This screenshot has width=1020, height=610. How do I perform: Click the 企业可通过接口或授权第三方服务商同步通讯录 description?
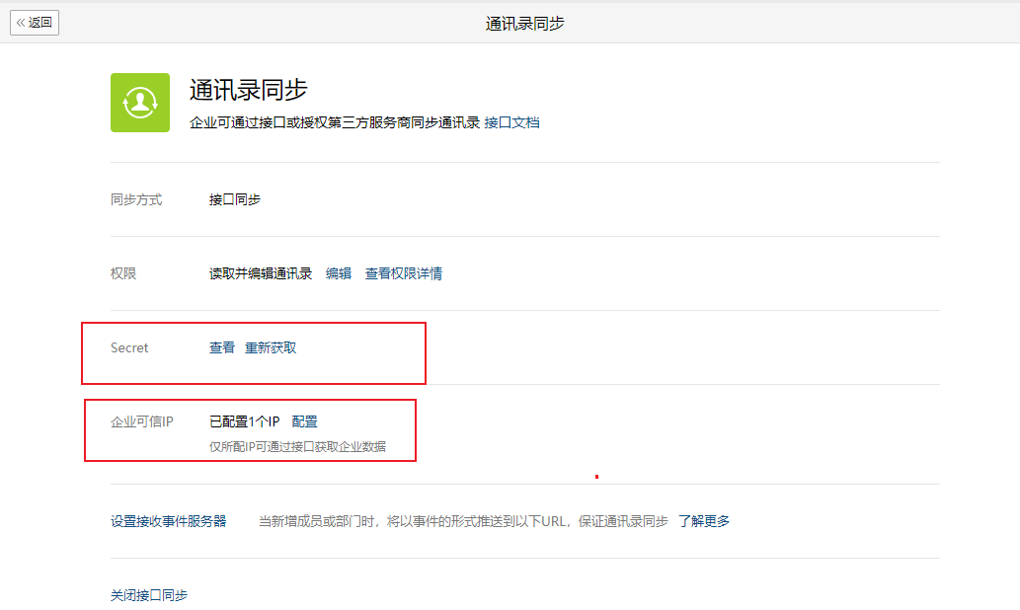tap(335, 122)
